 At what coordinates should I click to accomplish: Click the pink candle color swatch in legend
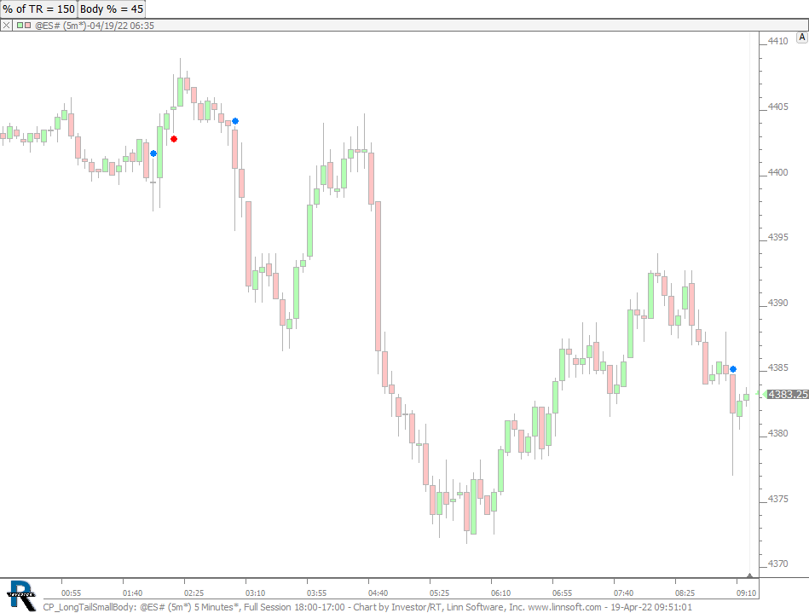(x=27, y=25)
